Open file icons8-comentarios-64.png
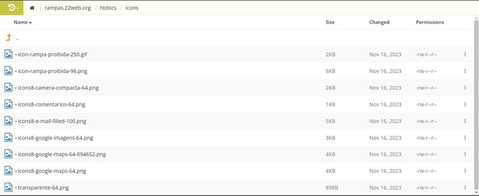Viewport: 479px width, 196px height. coord(52,104)
